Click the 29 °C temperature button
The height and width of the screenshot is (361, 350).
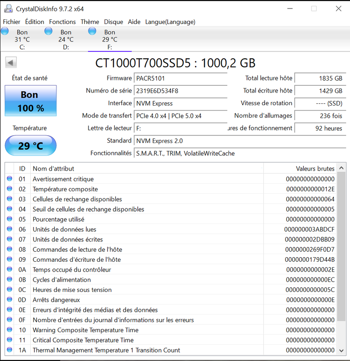pos(31,145)
